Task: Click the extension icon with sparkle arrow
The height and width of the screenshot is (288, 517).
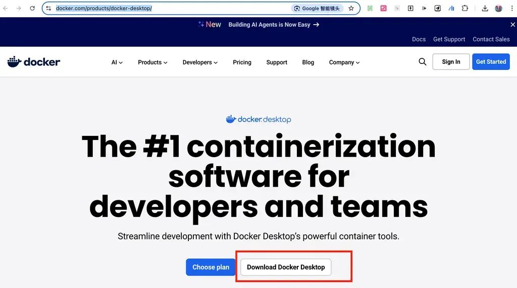Action: 424,8
